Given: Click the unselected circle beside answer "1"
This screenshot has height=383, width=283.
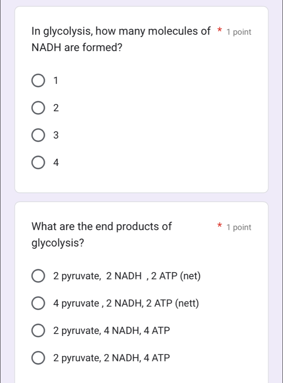Looking at the screenshot, I should pyautogui.click(x=38, y=81).
